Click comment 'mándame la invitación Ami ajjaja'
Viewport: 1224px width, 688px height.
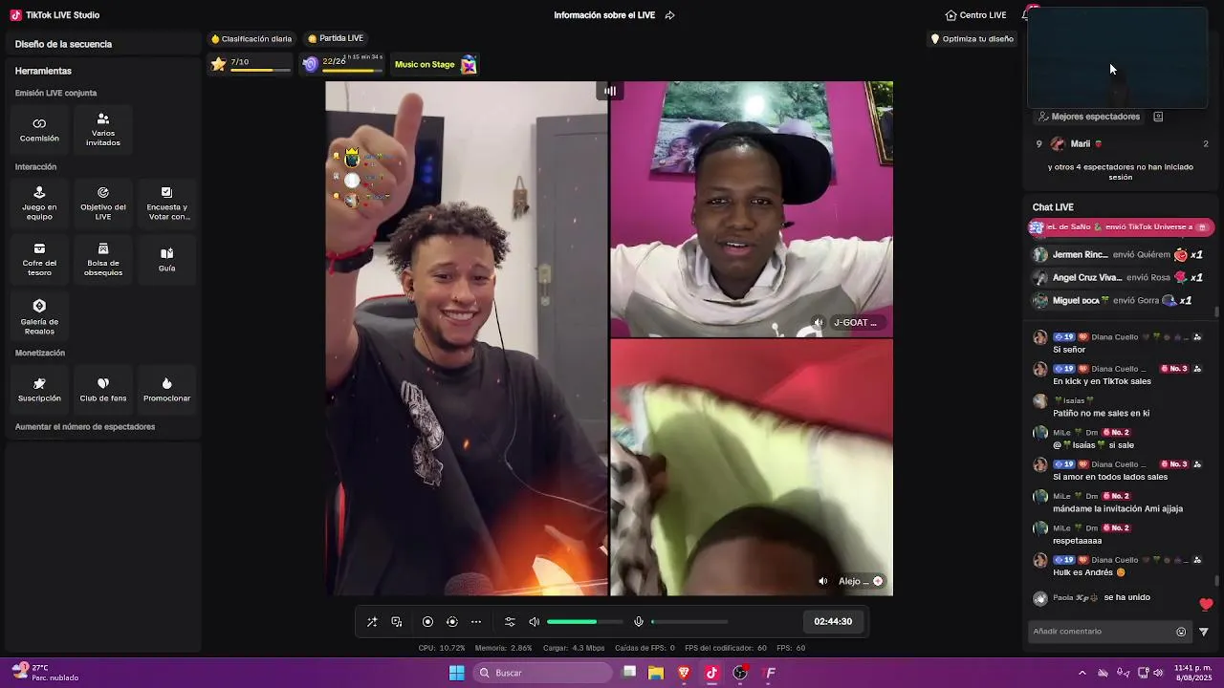1118,509
